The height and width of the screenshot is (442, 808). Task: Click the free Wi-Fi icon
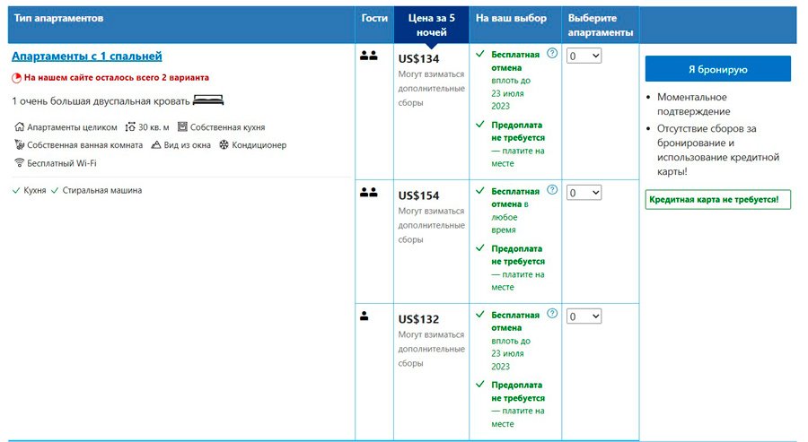pyautogui.click(x=19, y=163)
